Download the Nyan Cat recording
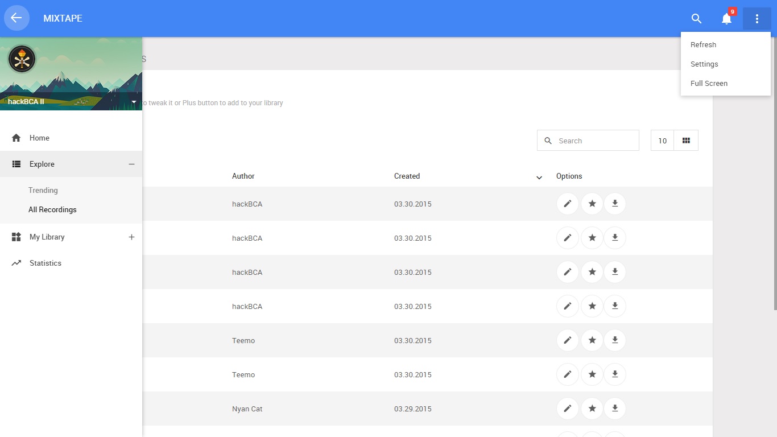The image size is (777, 437). (x=615, y=409)
